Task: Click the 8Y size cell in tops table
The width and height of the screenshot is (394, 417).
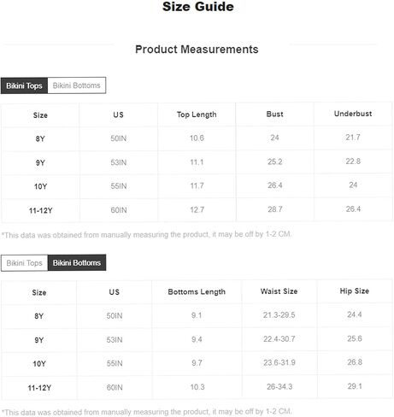Action: (x=40, y=138)
